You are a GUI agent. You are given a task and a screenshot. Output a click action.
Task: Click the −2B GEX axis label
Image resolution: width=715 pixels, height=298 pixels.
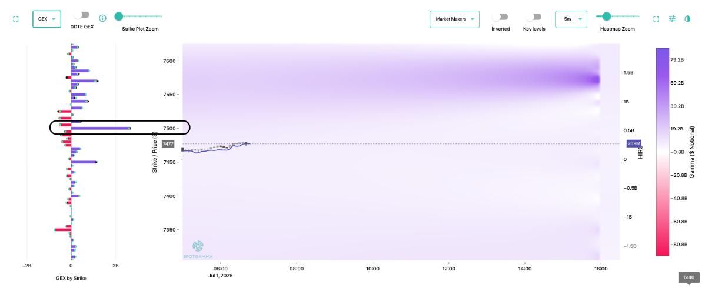26,266
